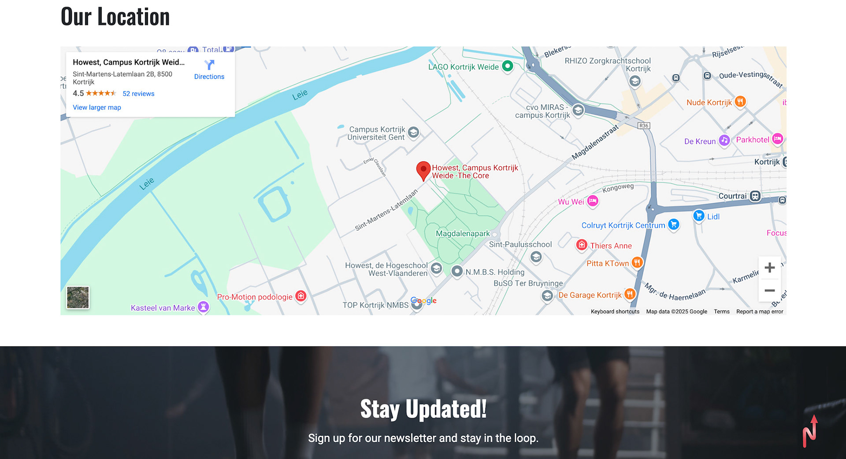Select BuSO Ter Bruyninge school marker
Screen dimensions: 846x459
coord(547,296)
